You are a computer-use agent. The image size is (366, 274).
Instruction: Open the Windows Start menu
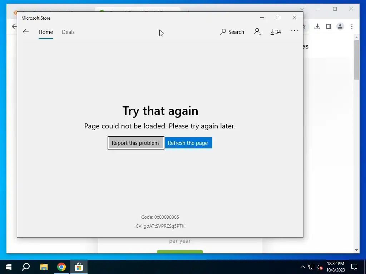pos(9,267)
